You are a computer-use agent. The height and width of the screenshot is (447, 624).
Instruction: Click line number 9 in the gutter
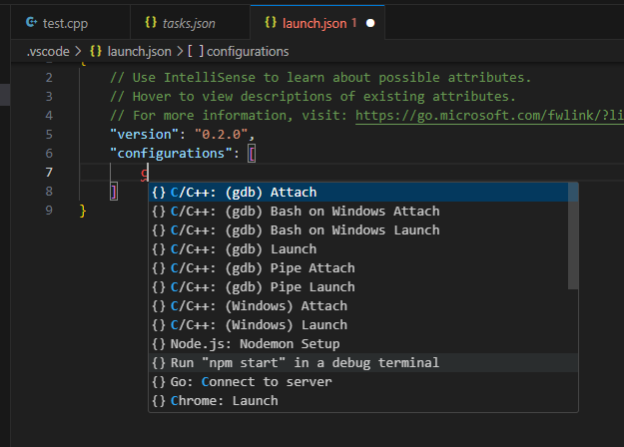[x=49, y=211]
